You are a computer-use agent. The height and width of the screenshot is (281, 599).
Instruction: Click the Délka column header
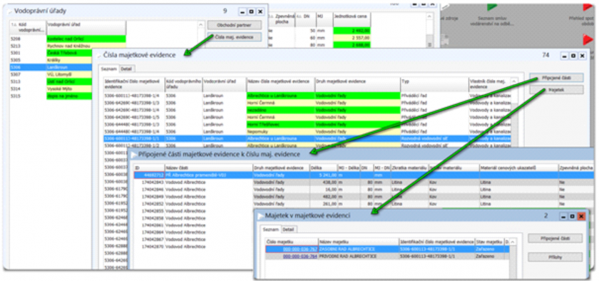coord(324,168)
